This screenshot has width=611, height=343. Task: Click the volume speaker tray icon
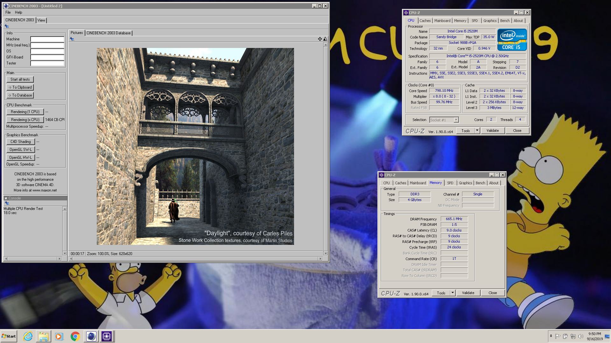(580, 336)
